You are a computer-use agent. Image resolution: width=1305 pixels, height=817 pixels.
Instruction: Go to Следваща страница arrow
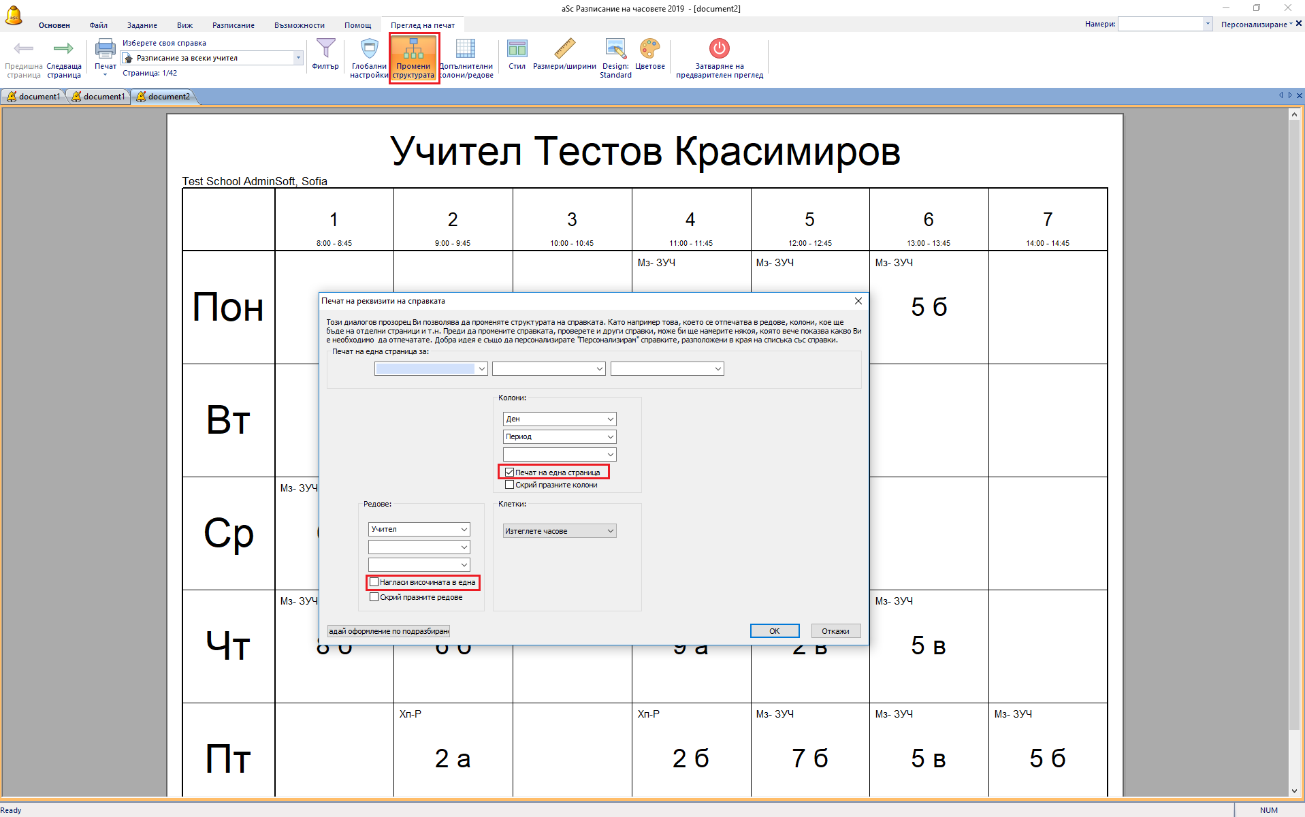63,50
